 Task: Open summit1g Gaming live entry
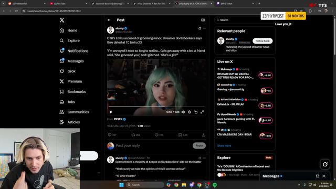[245, 88]
